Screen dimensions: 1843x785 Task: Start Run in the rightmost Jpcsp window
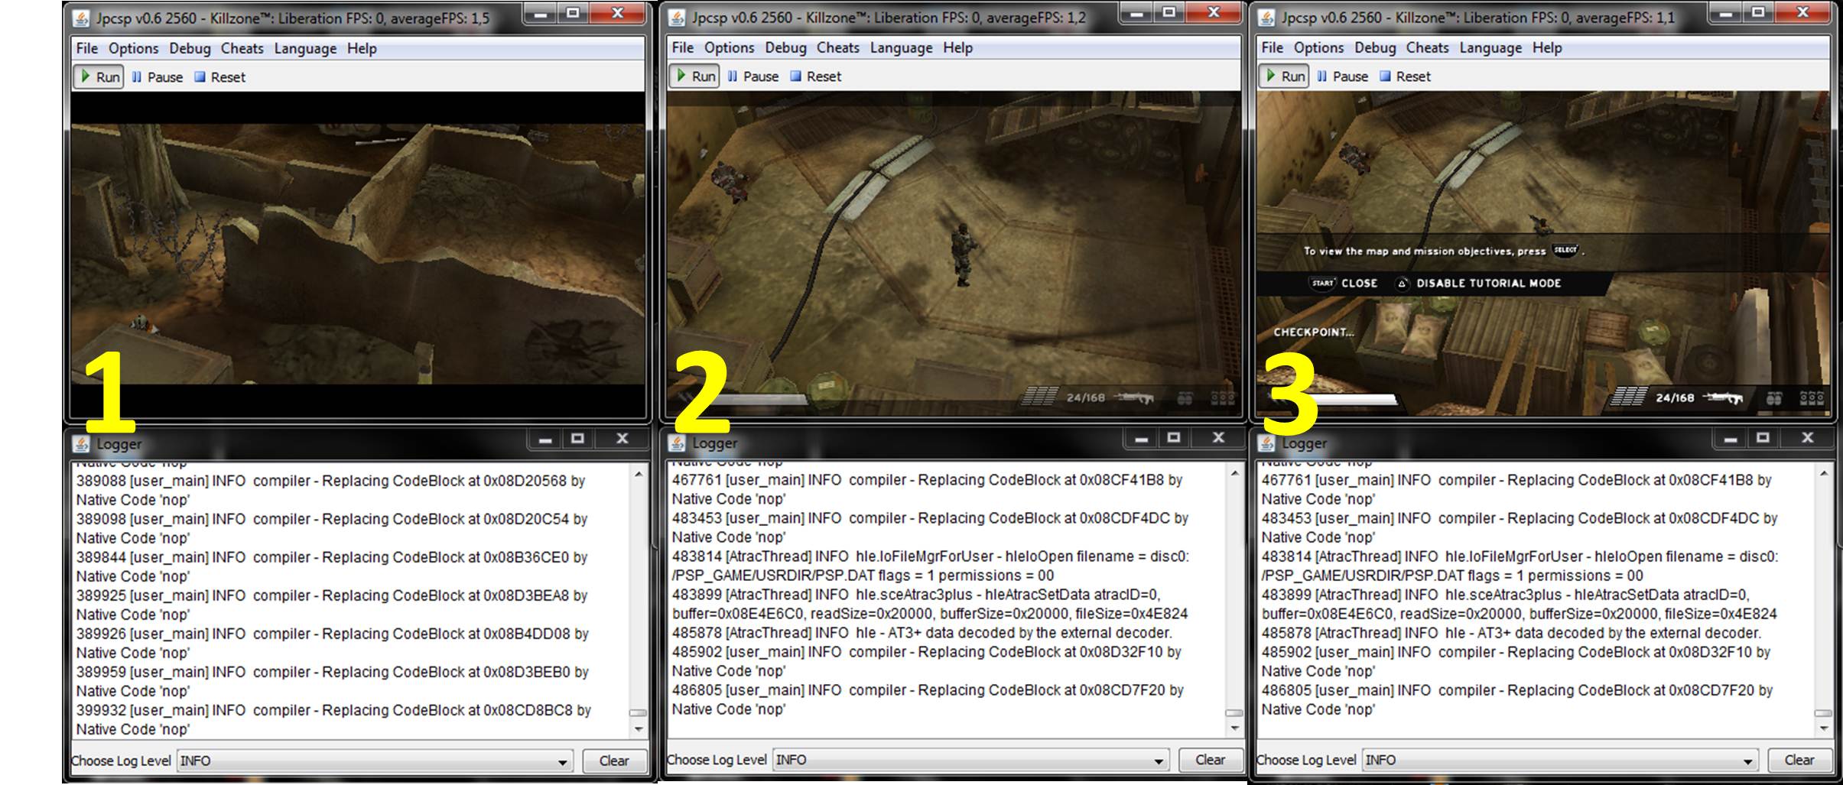click(1284, 76)
